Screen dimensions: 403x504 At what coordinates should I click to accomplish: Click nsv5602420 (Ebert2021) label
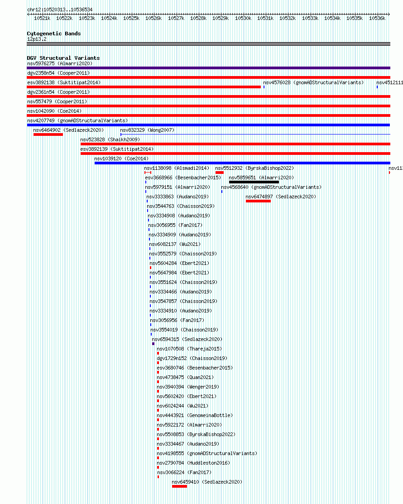[187, 396]
